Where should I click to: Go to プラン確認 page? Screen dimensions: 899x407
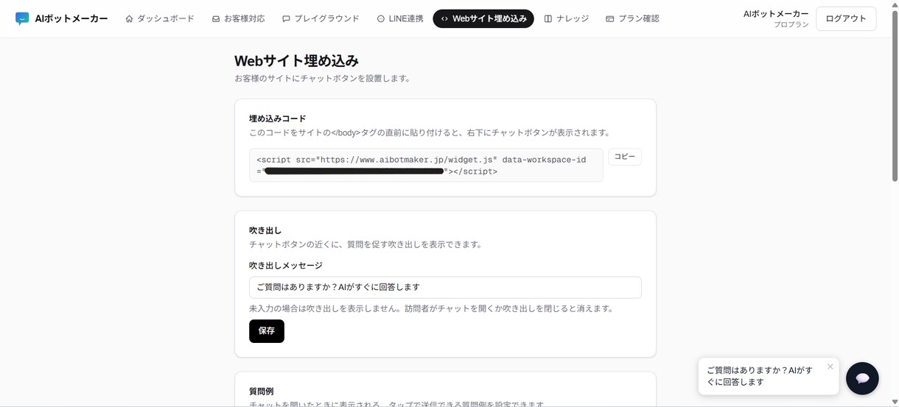coord(632,18)
